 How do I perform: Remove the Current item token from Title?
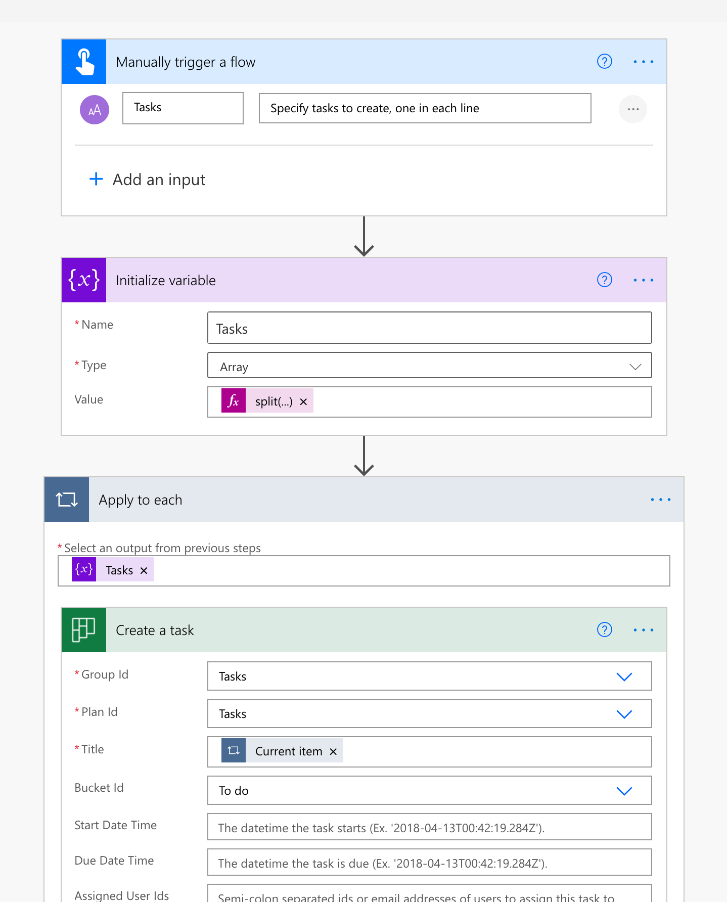pos(333,752)
